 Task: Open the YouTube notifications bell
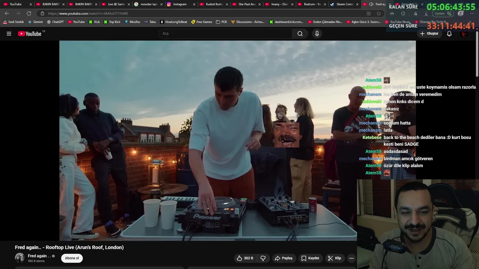449,34
